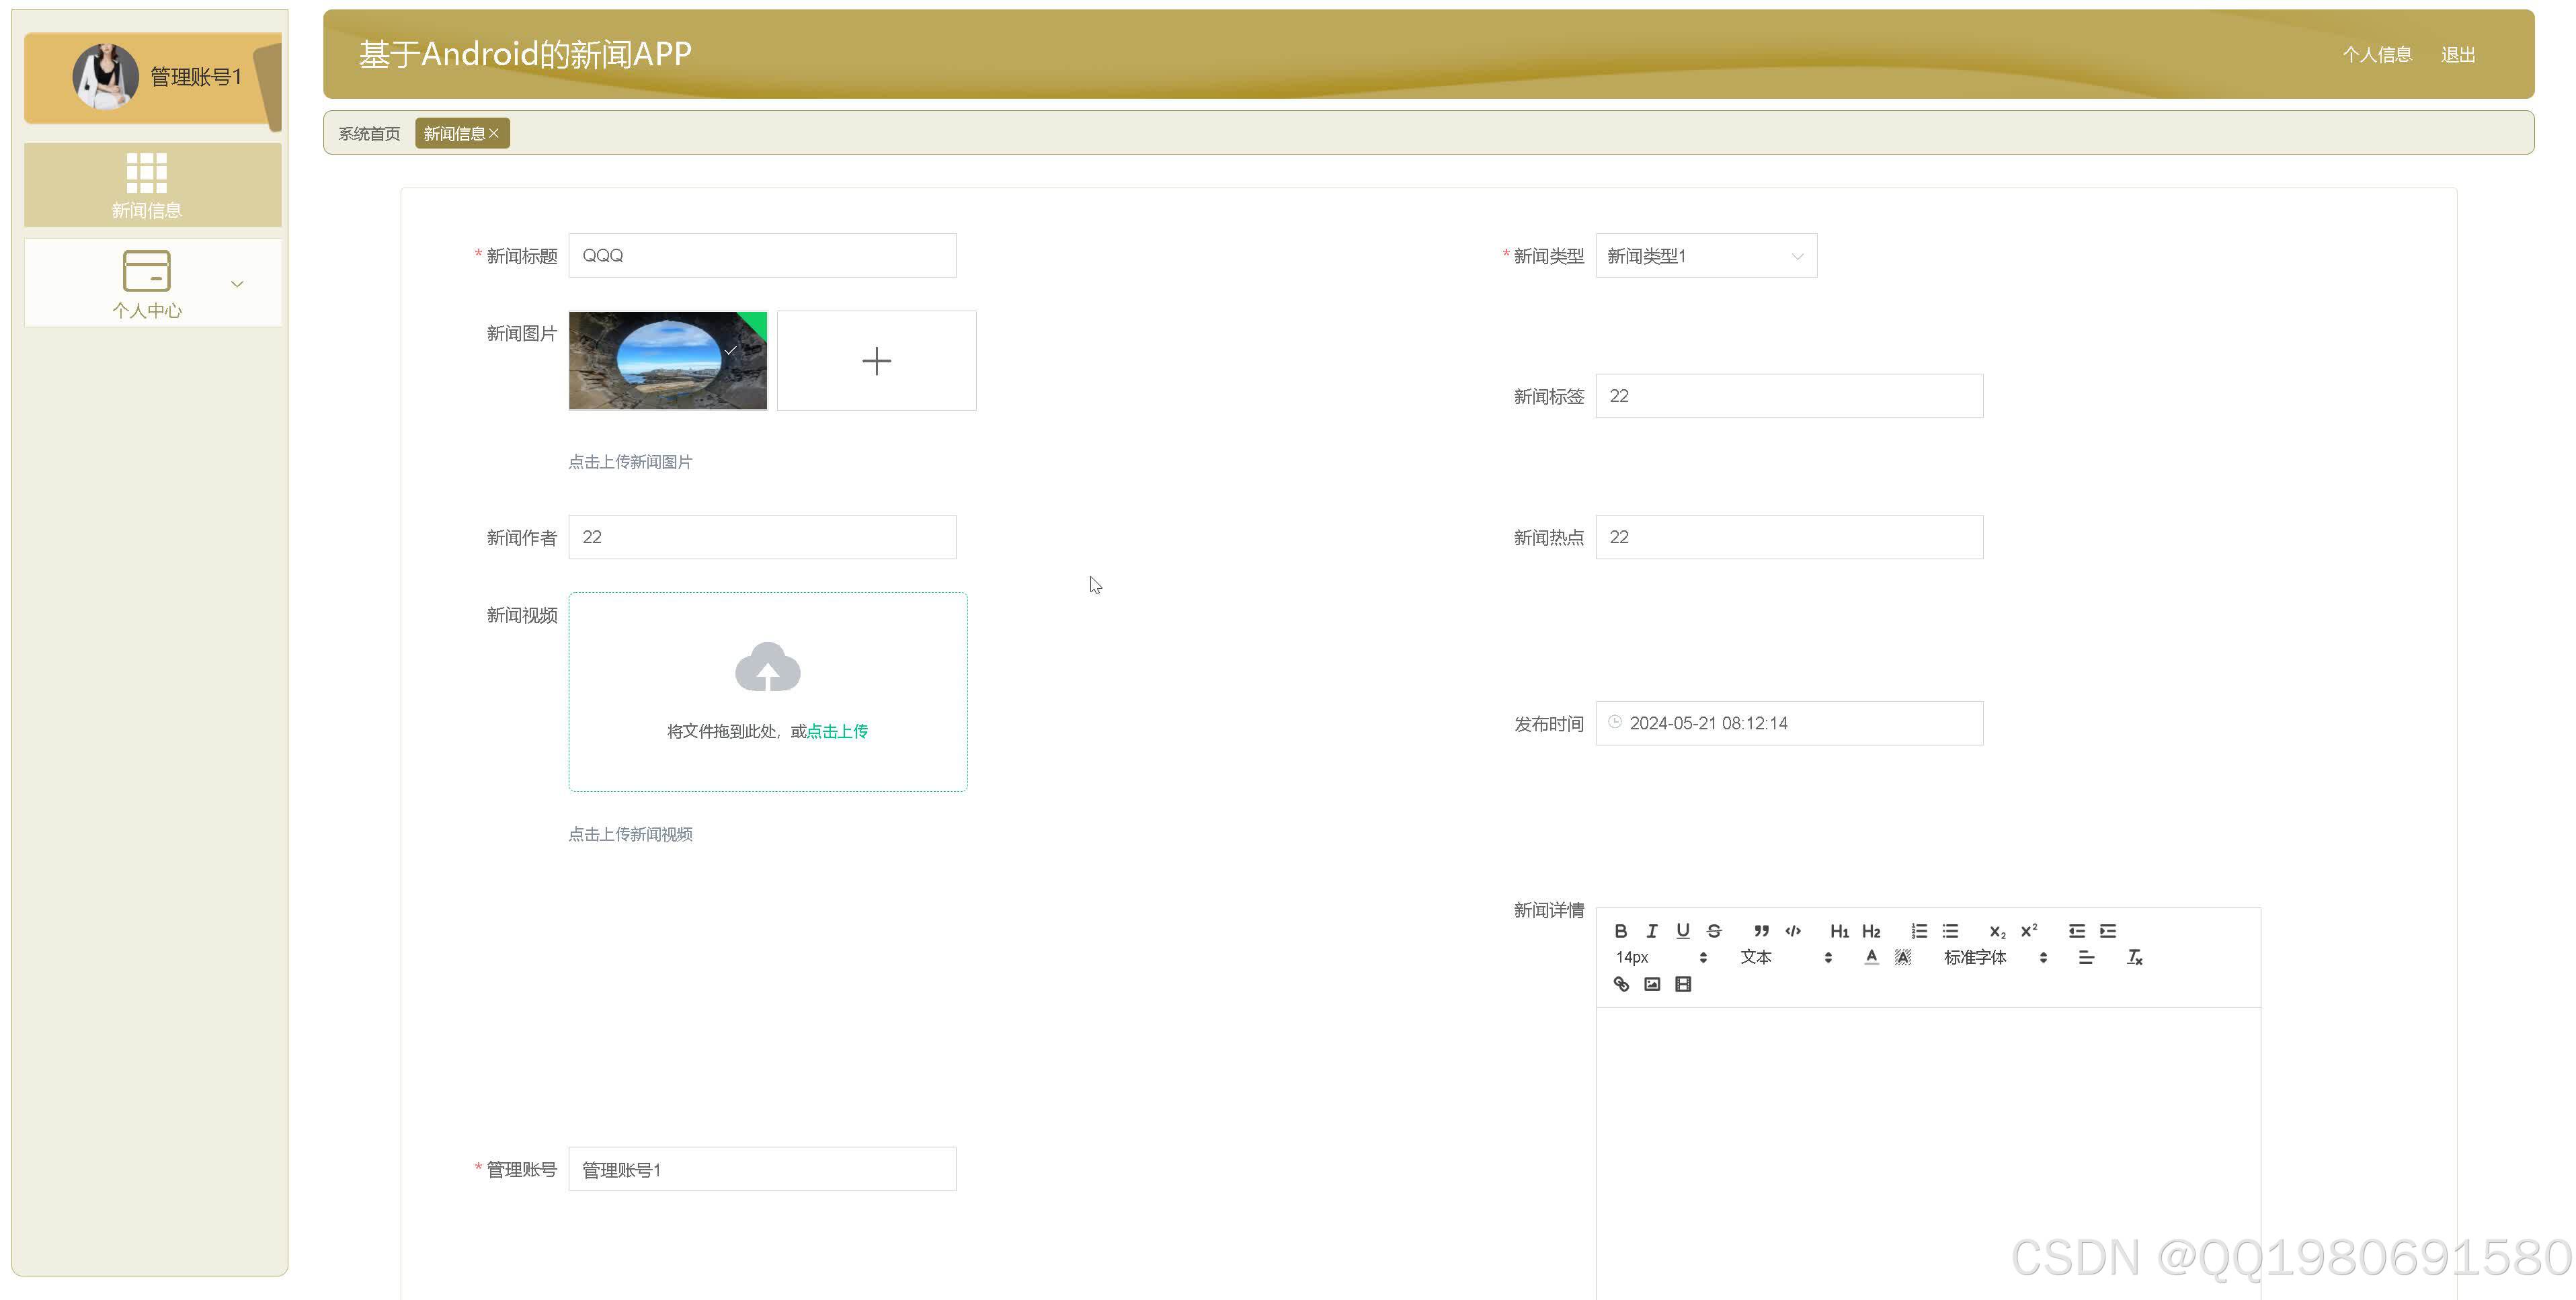
Task: Apply H1 heading format
Action: coord(1840,931)
